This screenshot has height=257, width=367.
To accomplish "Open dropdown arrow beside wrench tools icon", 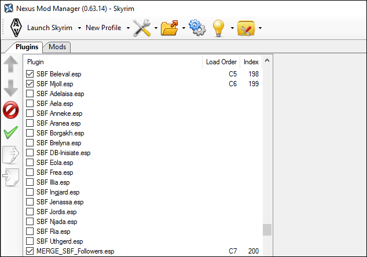I will coord(156,28).
